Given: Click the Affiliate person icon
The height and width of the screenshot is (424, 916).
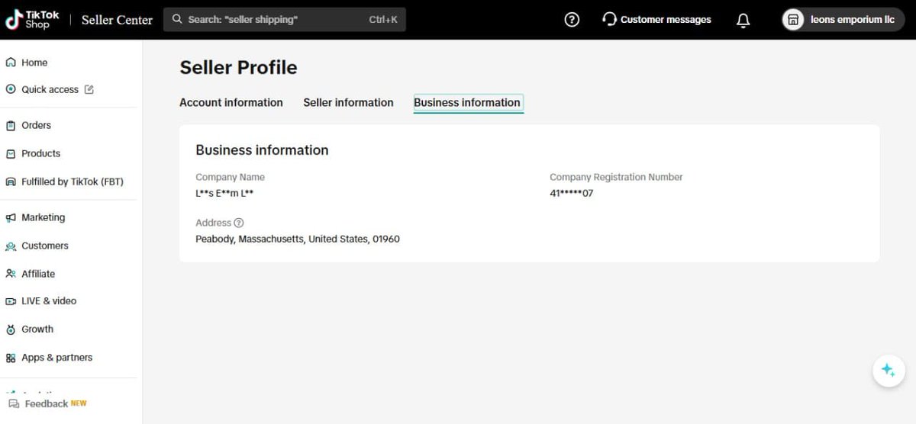Looking at the screenshot, I should [x=11, y=274].
